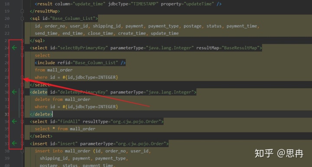
Task: Click the select keyword on line 25
Action: 42,55
